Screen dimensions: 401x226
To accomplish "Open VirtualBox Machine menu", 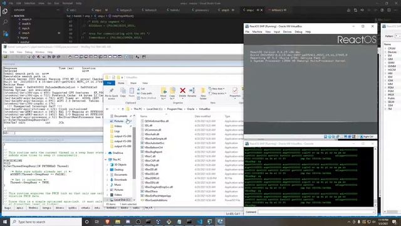I will coord(257,32).
